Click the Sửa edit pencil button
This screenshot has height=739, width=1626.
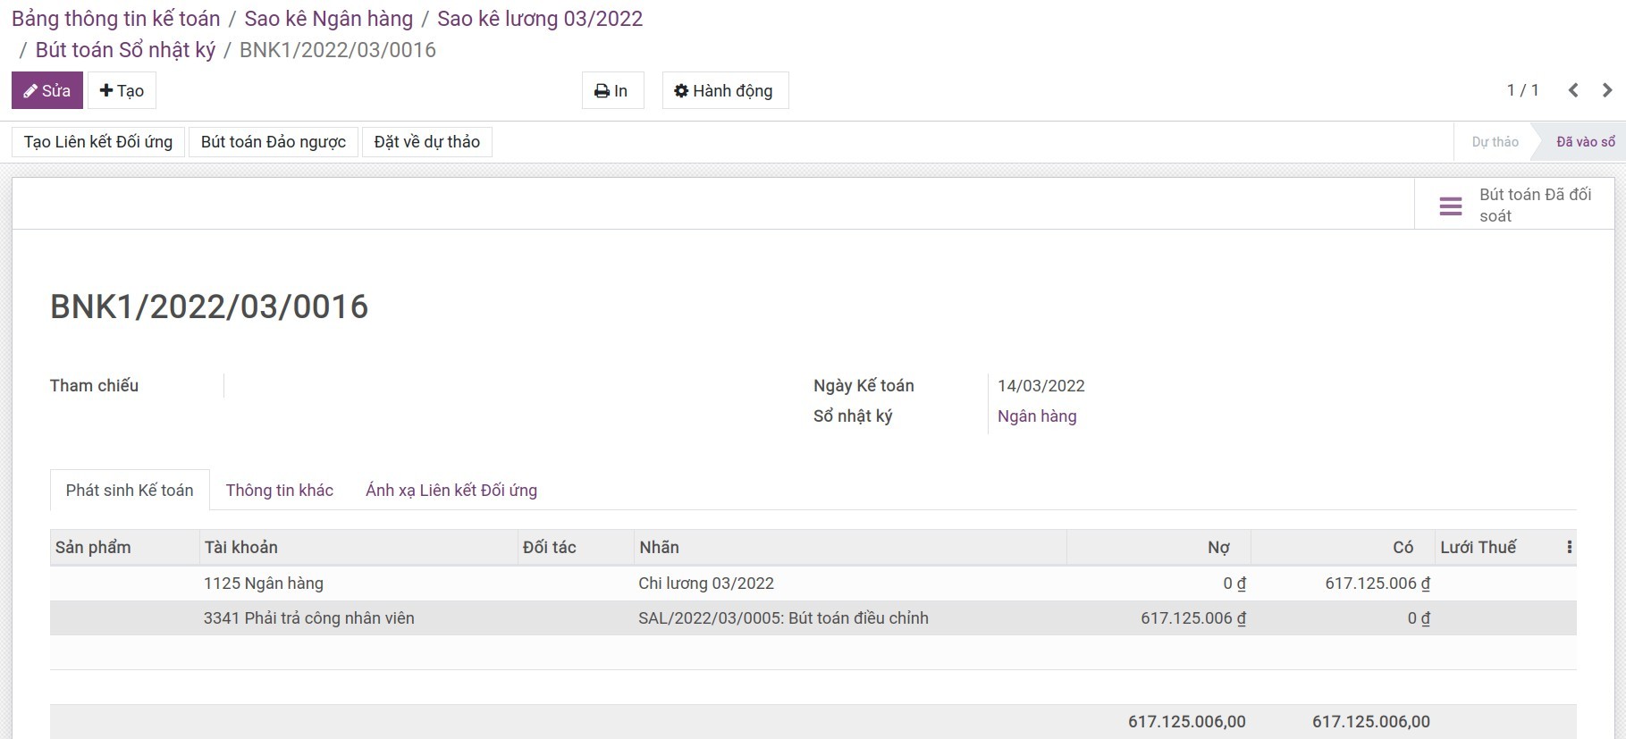click(47, 90)
